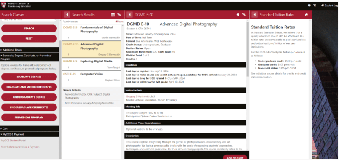Click 'Graduate credit: $805 per credit' line
Viewport: 339px width, 160px height.
click(x=276, y=65)
